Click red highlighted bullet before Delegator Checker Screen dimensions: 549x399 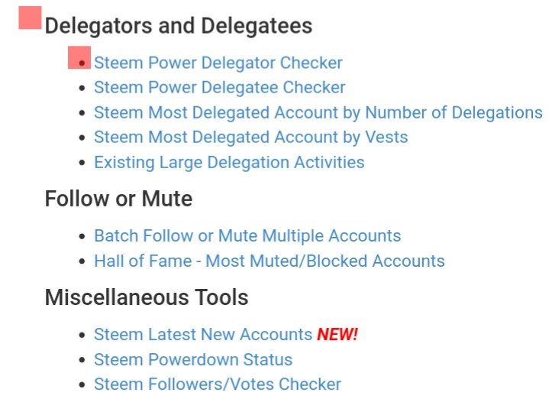[79, 57]
